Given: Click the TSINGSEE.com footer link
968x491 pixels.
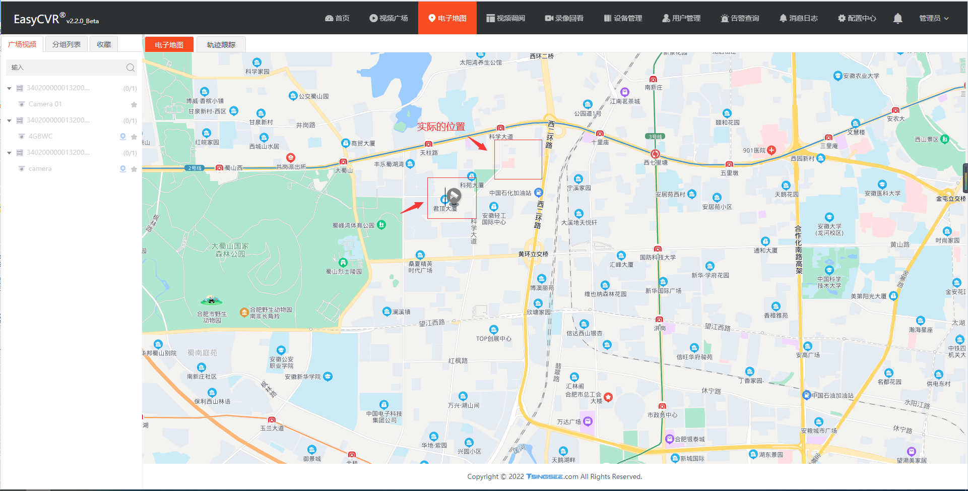Looking at the screenshot, I should coord(552,476).
